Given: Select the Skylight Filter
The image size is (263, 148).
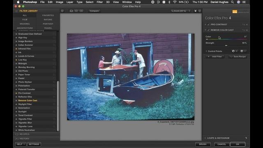Looking at the screenshot, I should (25, 104).
